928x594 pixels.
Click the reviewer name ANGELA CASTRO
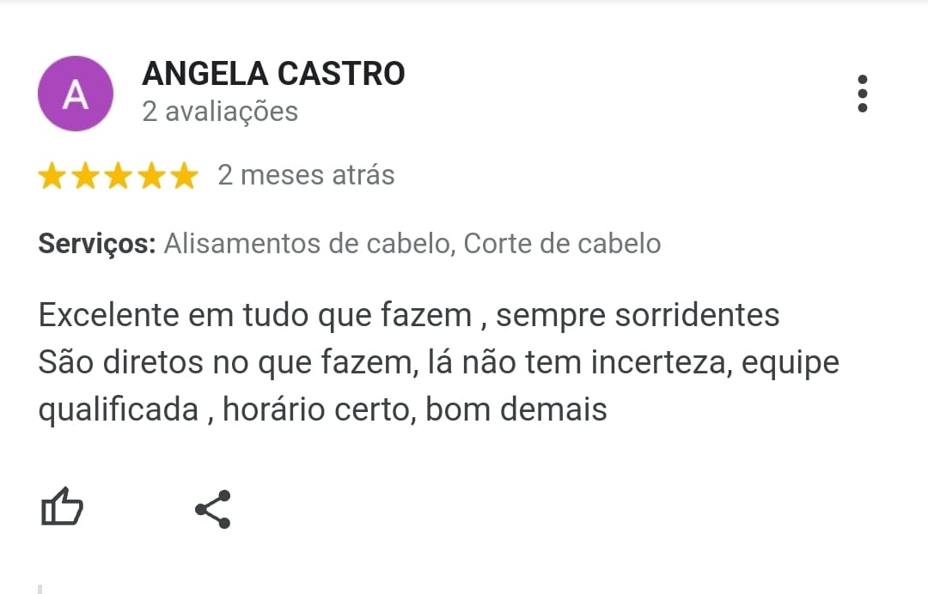click(x=273, y=73)
